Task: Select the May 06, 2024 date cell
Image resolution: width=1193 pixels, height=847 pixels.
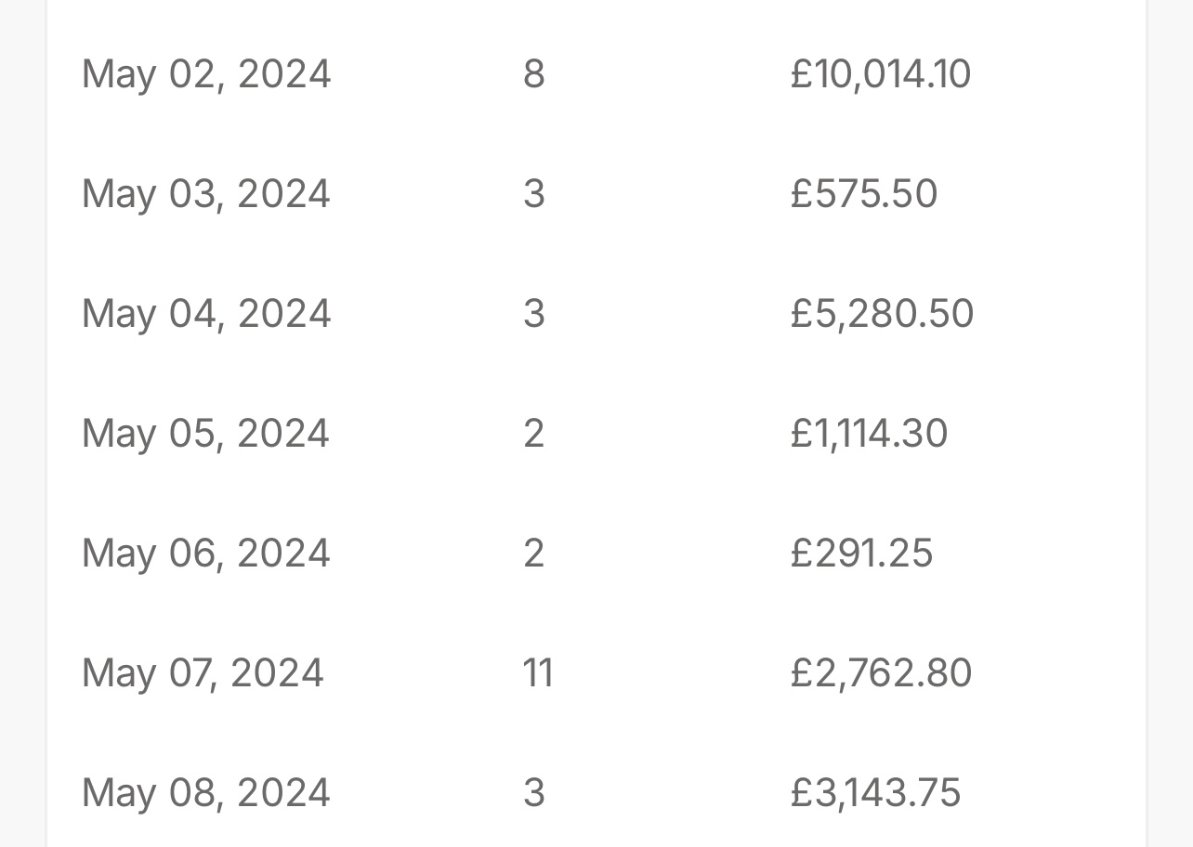Action: tap(206, 554)
